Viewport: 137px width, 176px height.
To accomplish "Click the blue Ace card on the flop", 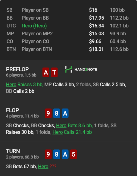I will (65, 113).
